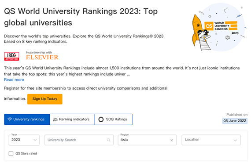
Task: Click the 08 June 2022 date badge
Action: tap(235, 121)
